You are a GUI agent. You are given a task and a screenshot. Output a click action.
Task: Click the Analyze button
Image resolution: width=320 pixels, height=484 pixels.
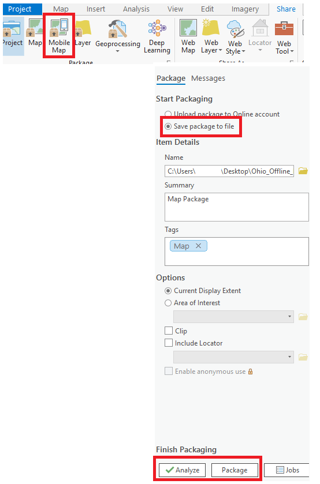[x=182, y=470]
